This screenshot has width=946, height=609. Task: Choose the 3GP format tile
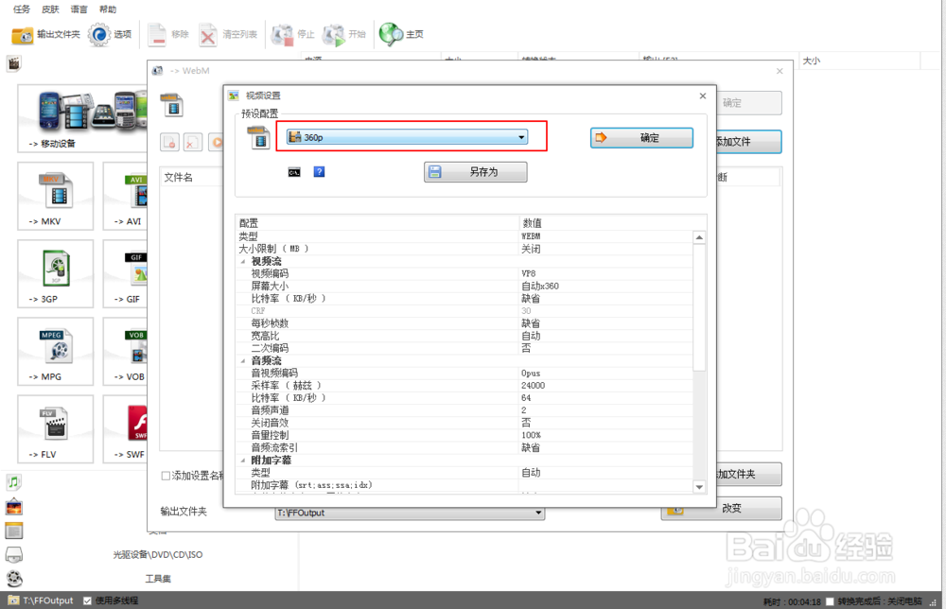pyautogui.click(x=56, y=273)
